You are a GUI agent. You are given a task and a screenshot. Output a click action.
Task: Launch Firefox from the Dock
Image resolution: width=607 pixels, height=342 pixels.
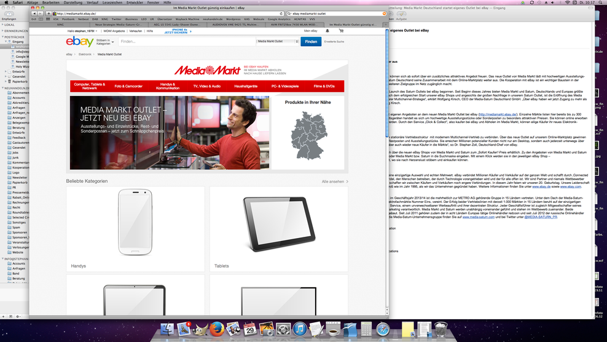point(217,329)
